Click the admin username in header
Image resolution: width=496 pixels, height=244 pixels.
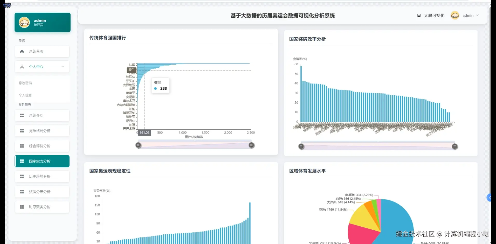(x=468, y=16)
